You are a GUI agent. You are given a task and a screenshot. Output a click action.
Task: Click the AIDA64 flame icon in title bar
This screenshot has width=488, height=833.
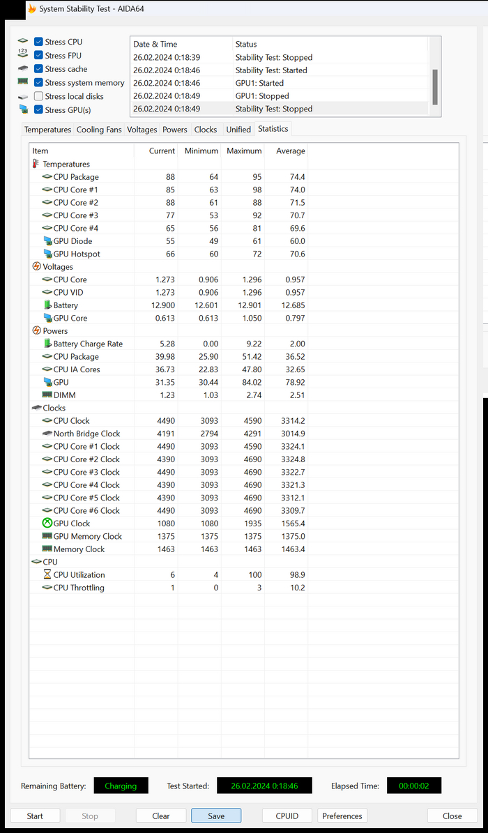tap(32, 8)
